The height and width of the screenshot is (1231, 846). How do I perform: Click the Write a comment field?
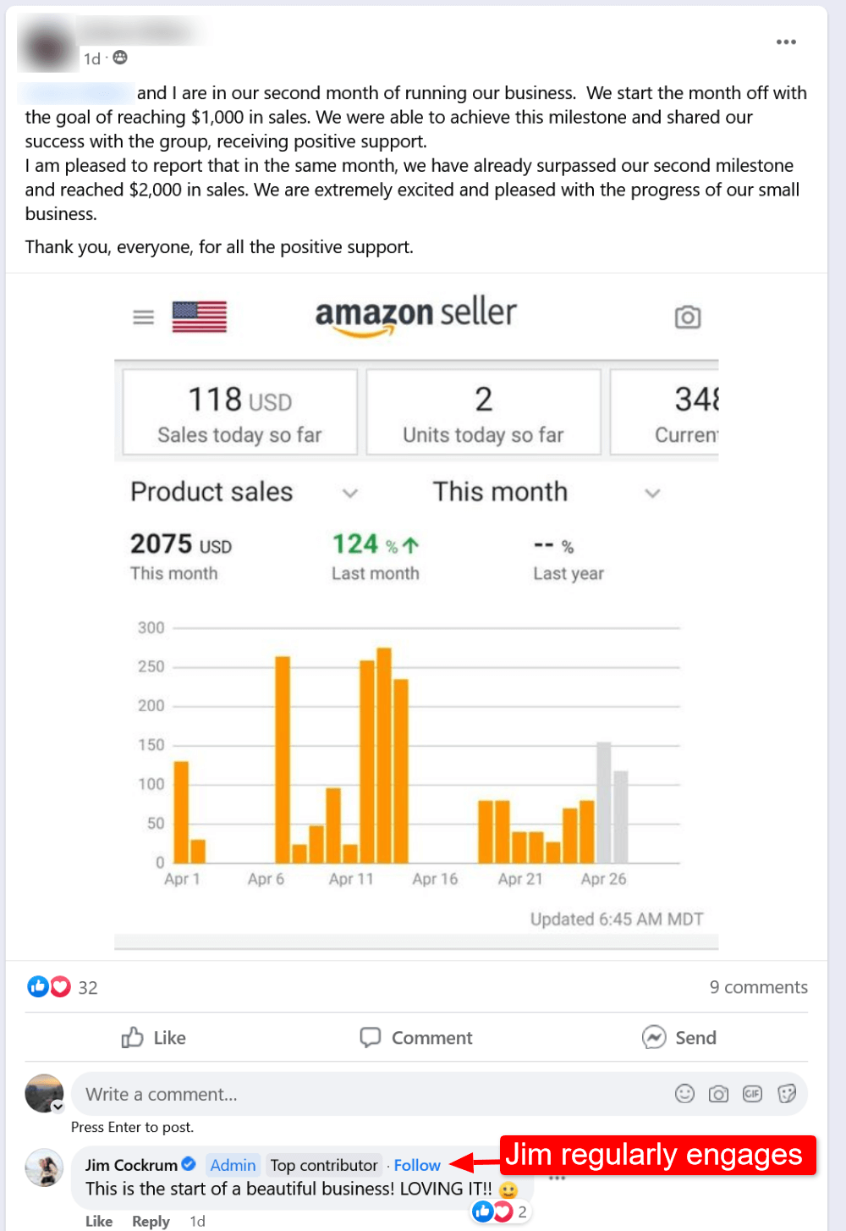364,1094
